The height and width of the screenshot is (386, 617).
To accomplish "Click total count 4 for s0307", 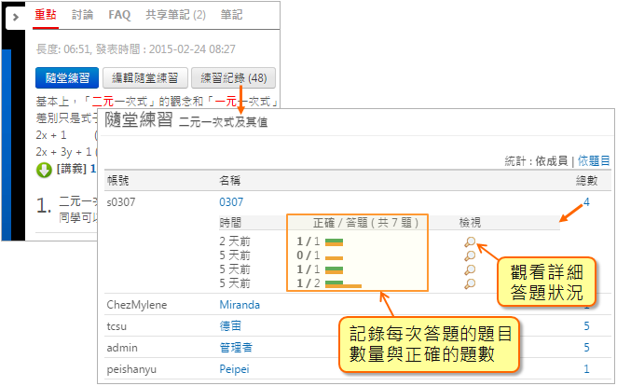I will (x=585, y=201).
